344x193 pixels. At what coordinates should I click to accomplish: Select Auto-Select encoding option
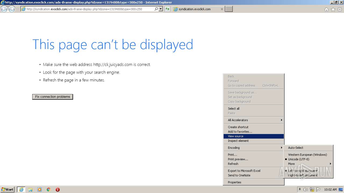point(308,148)
